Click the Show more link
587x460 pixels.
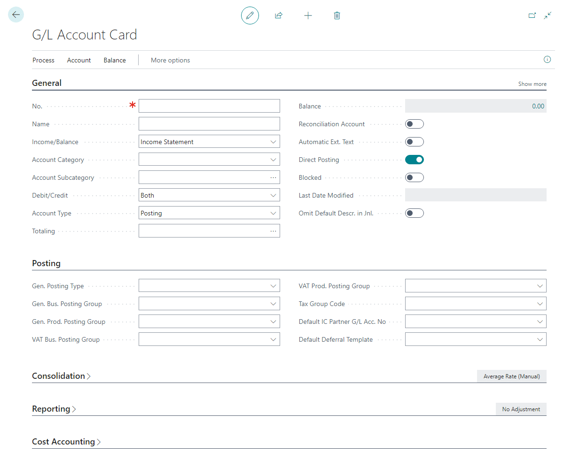[x=532, y=84]
